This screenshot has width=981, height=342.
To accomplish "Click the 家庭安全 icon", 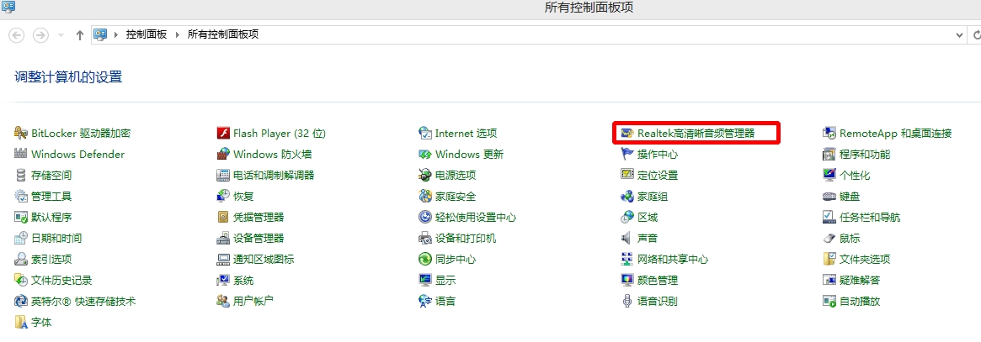I will [424, 197].
